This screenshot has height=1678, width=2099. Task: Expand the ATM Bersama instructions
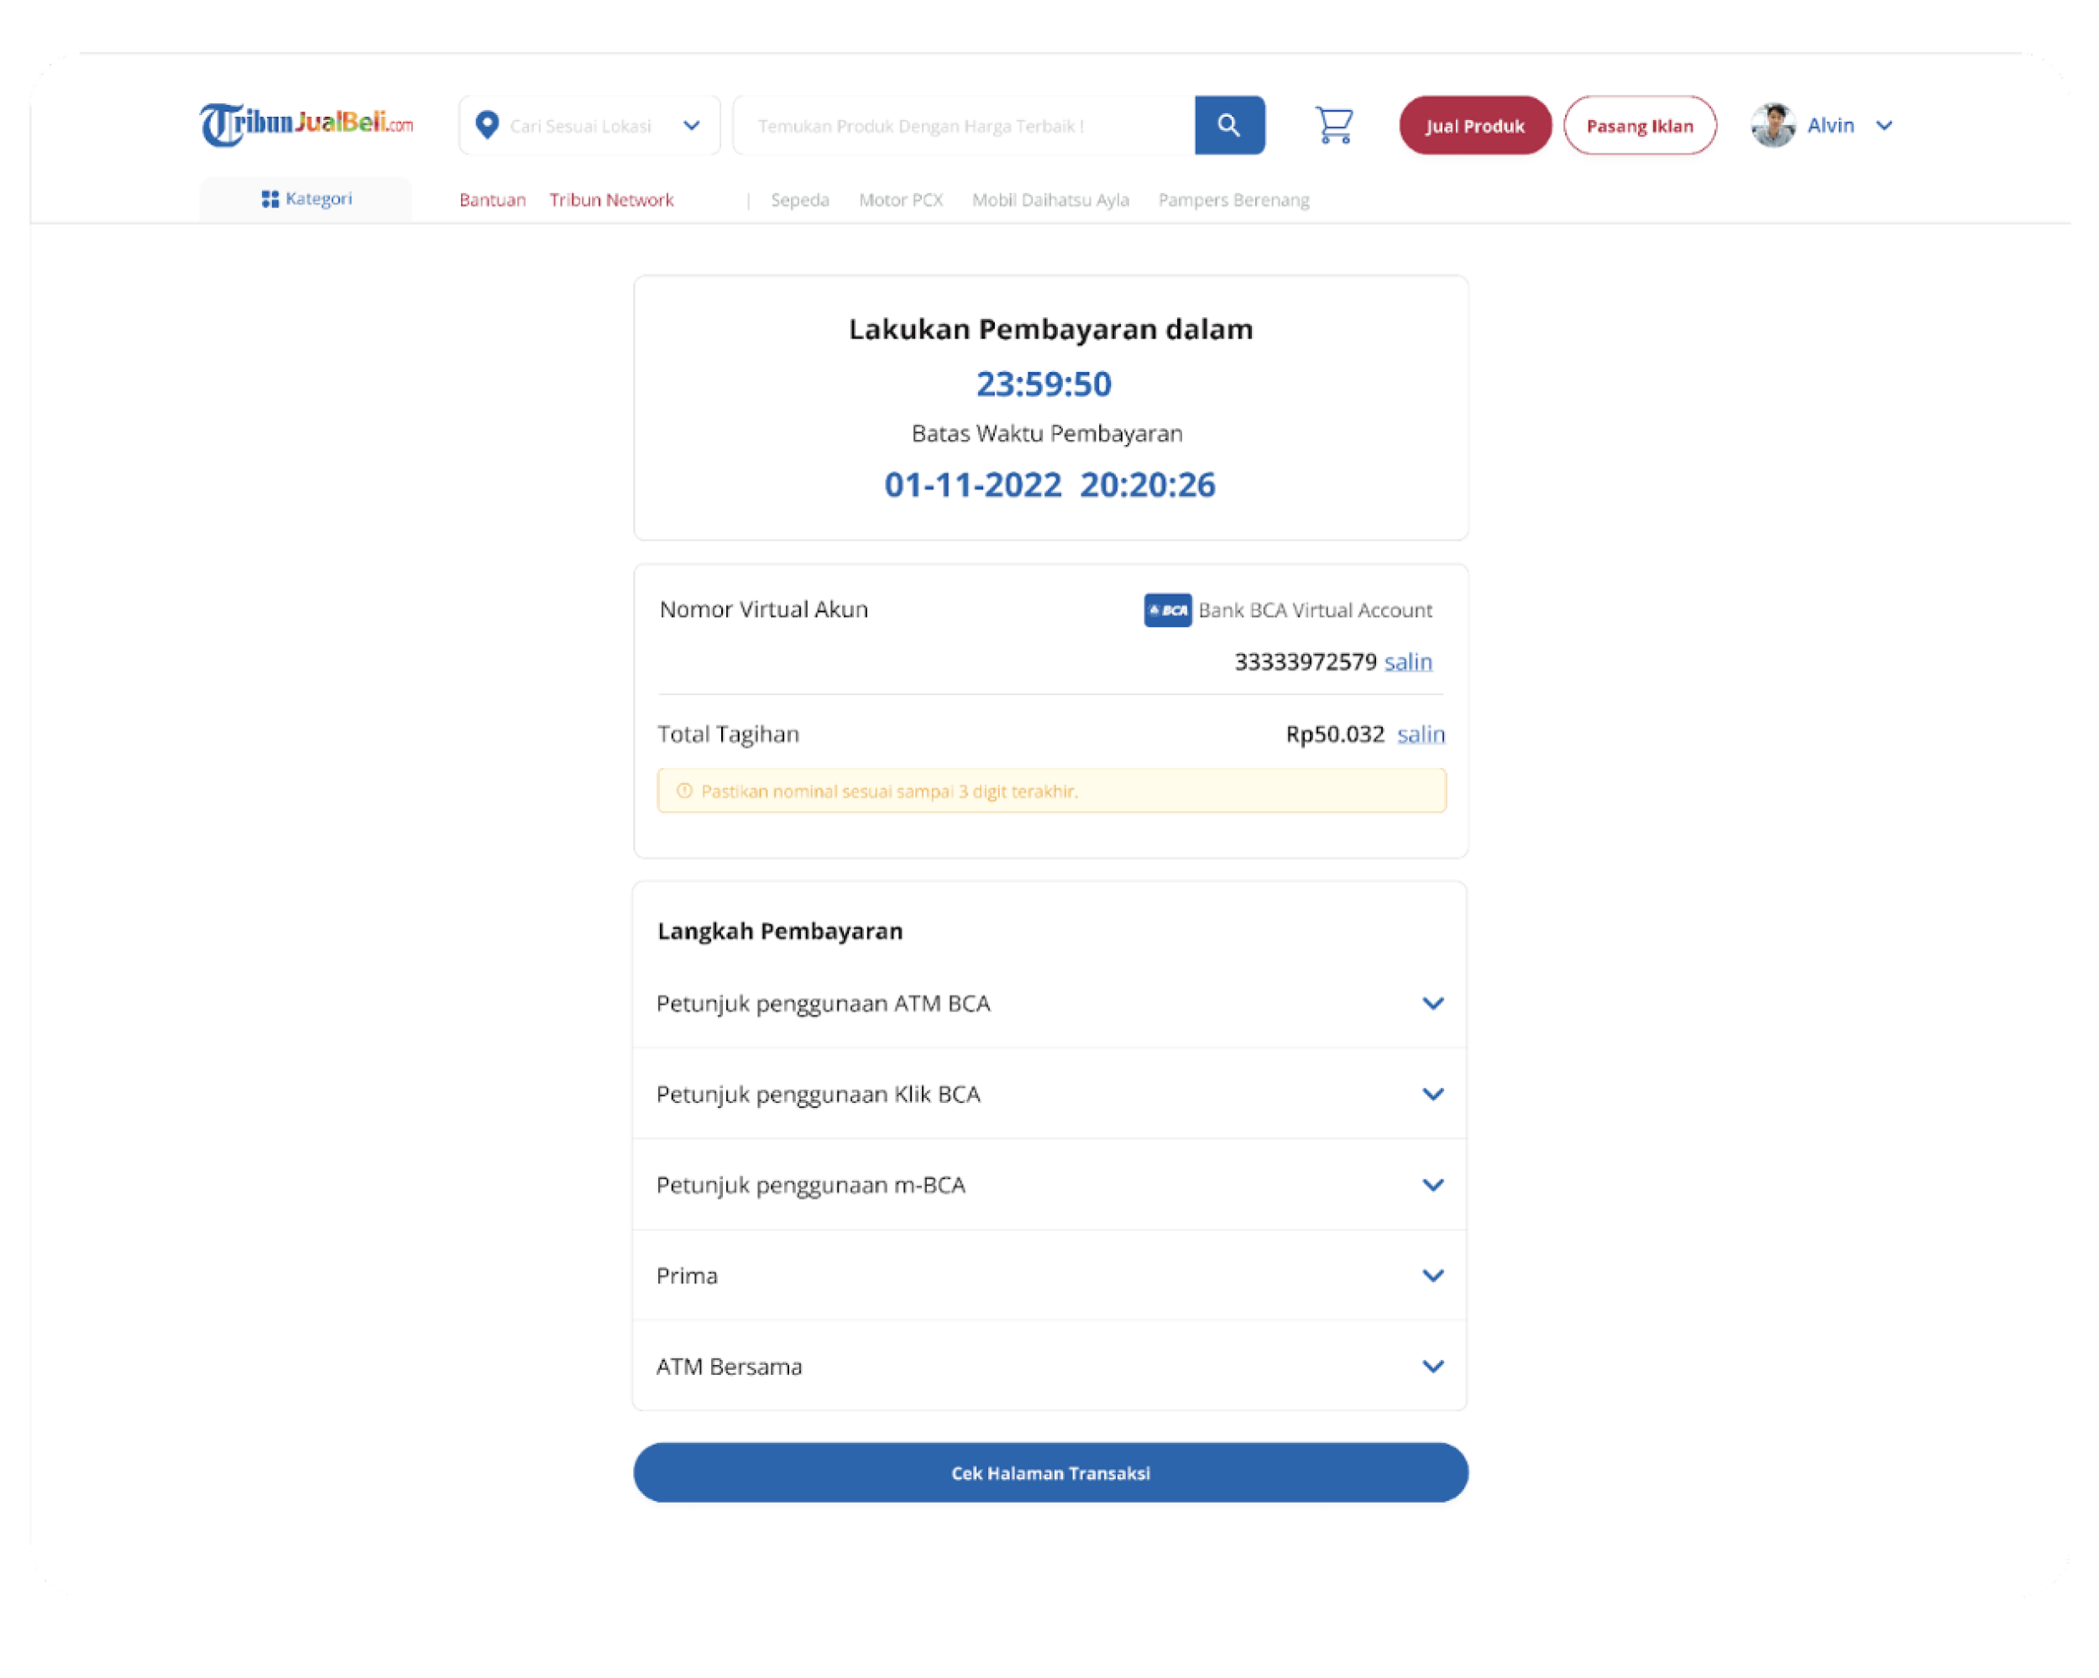pos(1049,1366)
